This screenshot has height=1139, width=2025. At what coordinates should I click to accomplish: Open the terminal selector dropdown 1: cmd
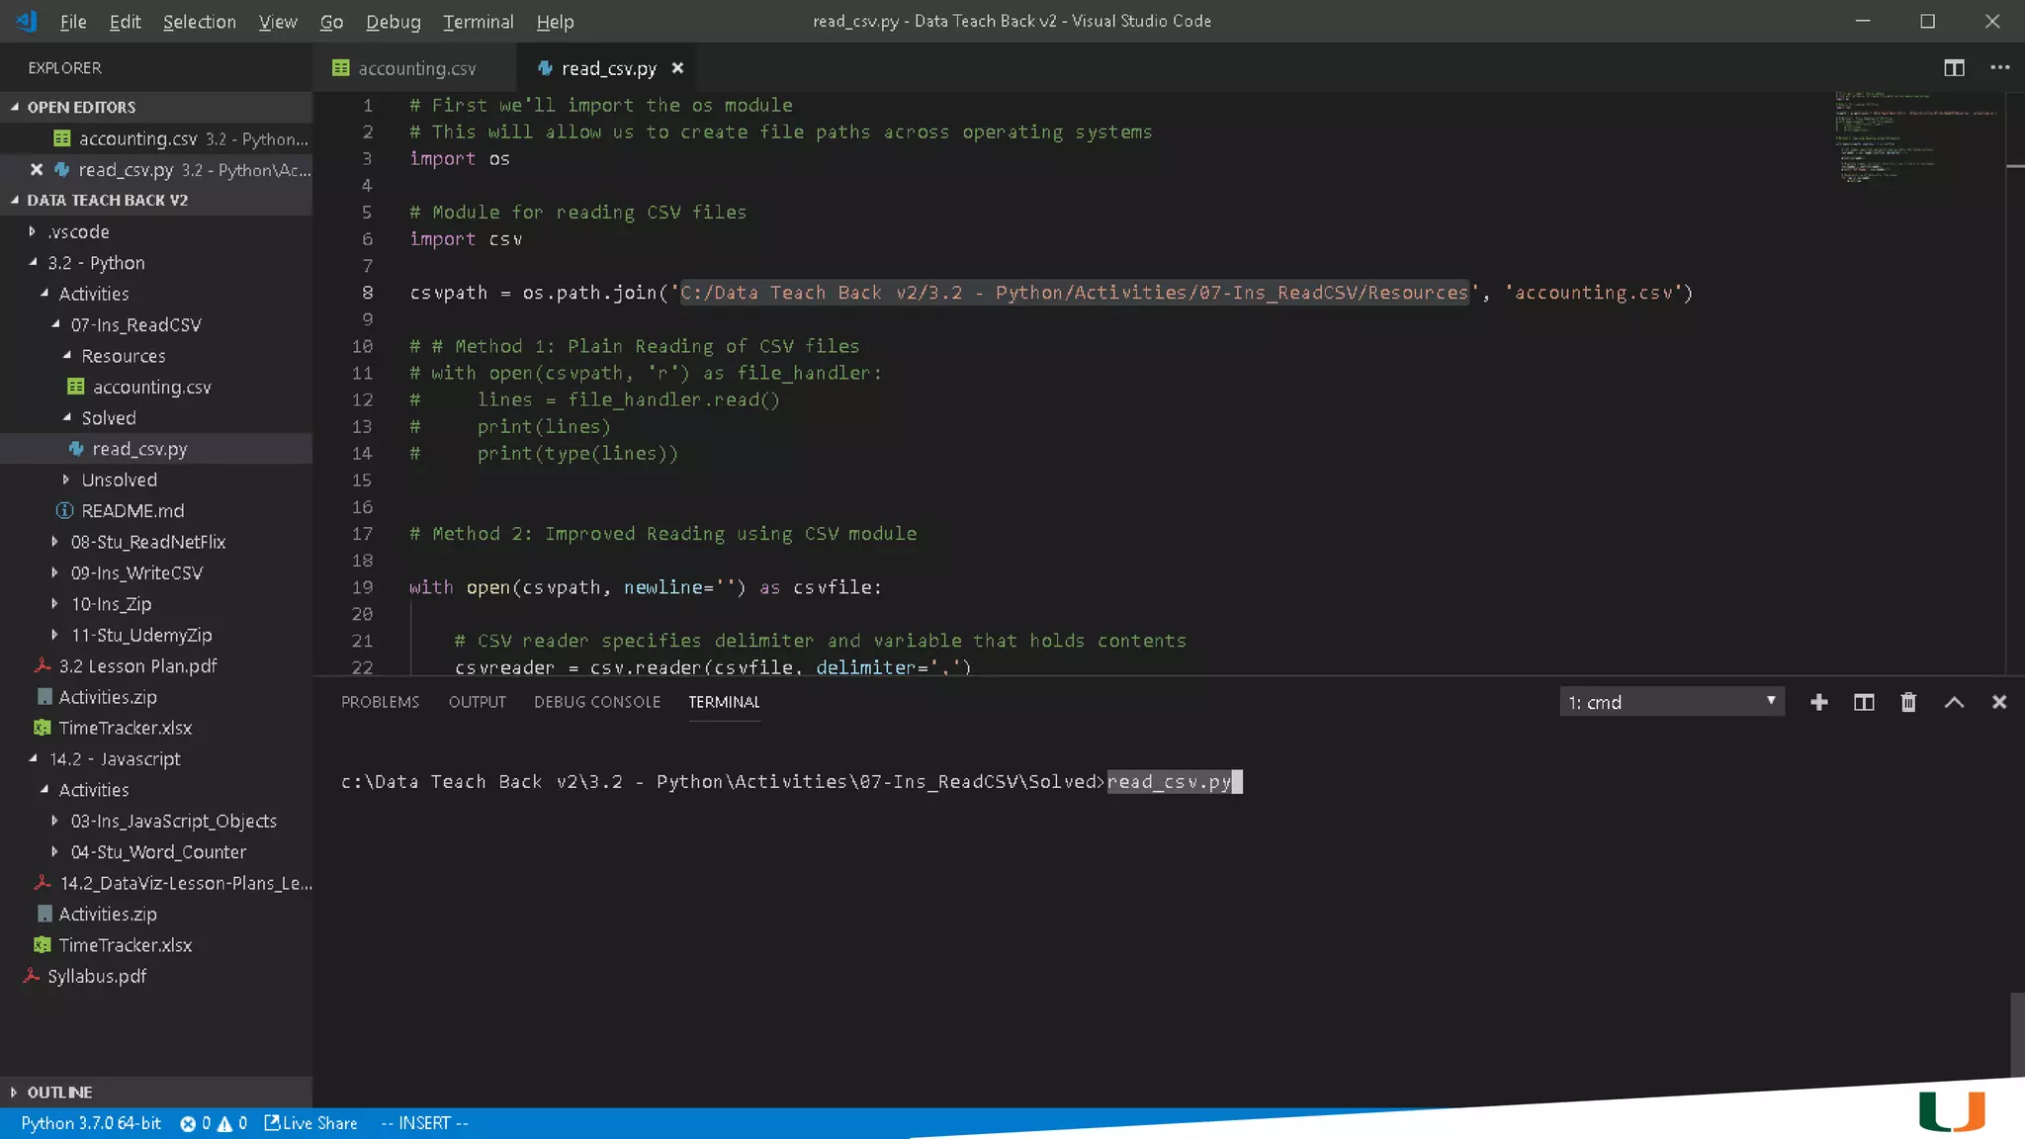pos(1671,702)
